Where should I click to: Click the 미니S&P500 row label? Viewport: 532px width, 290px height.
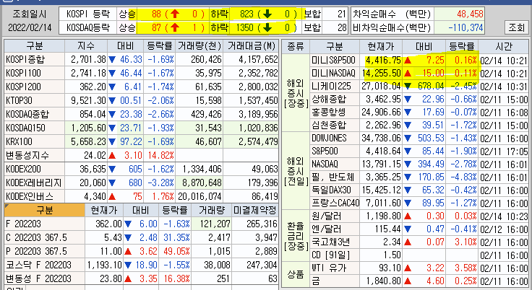point(333,60)
